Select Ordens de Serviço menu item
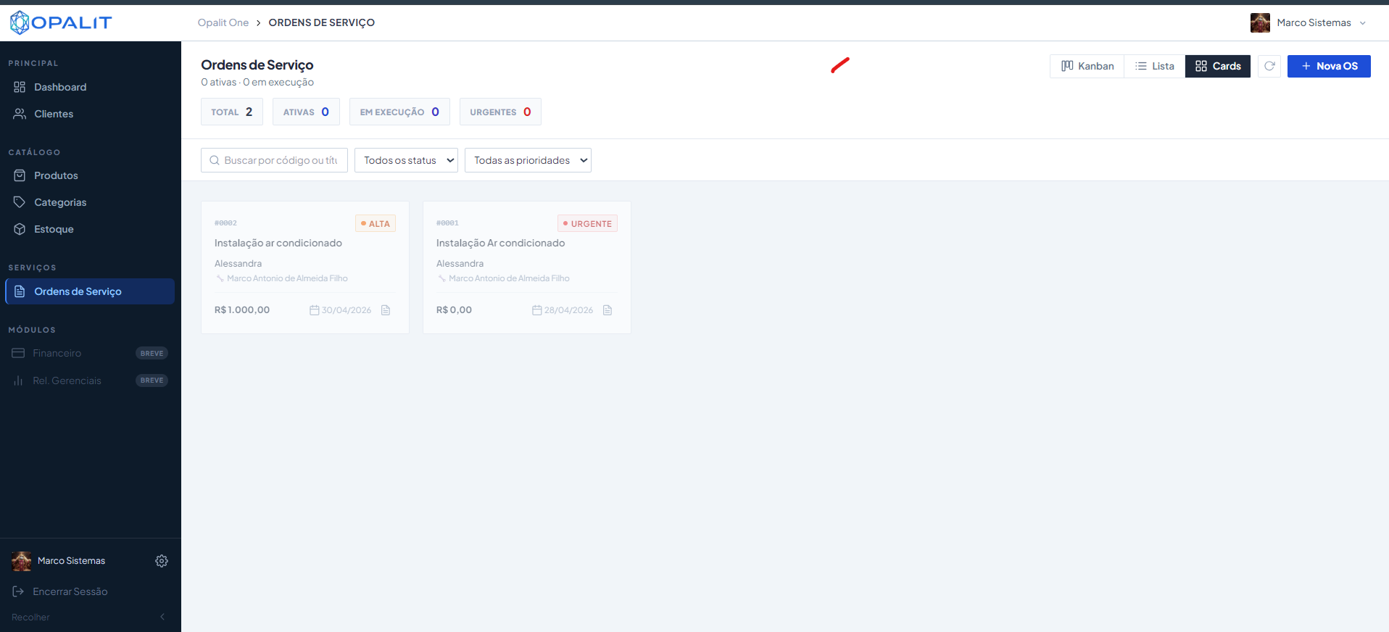 click(91, 291)
